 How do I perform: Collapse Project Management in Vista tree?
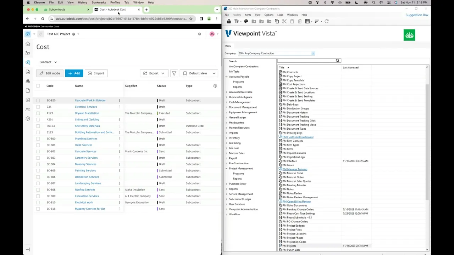tap(226, 168)
